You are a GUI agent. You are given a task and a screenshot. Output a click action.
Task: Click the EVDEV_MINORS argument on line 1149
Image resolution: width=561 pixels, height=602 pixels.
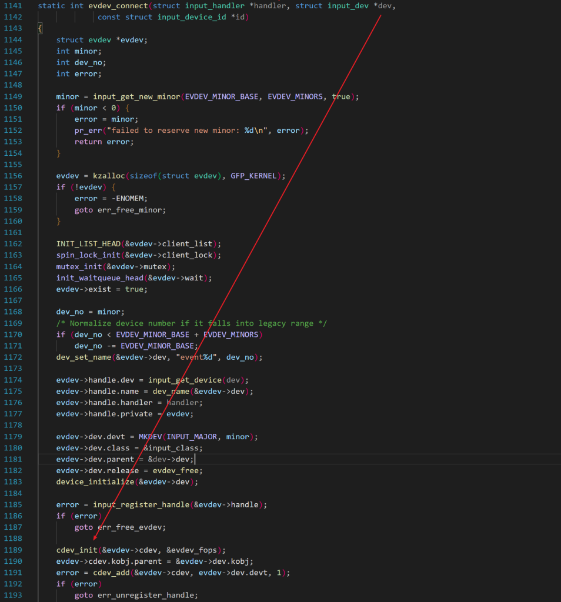(295, 97)
